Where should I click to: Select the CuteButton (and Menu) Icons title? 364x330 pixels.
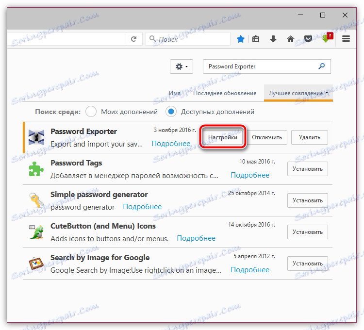click(103, 226)
